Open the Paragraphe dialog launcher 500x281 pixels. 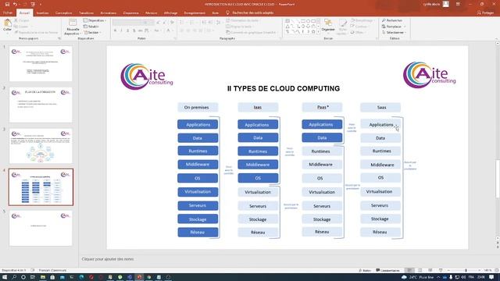click(x=280, y=38)
